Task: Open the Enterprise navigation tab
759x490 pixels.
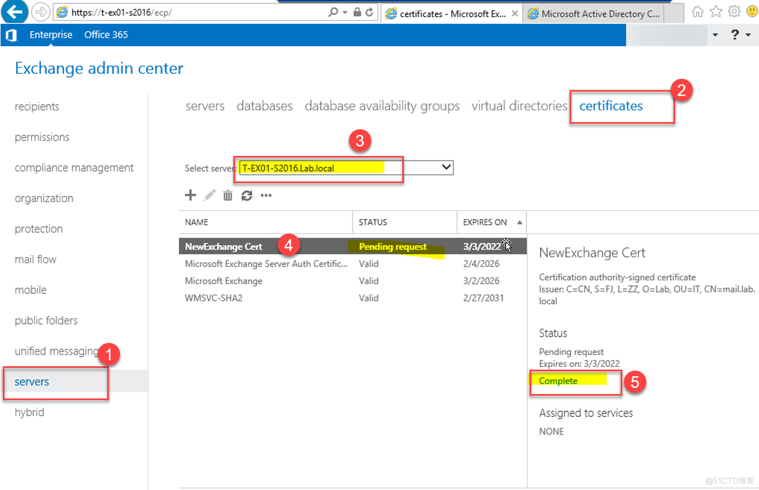Action: [x=51, y=34]
